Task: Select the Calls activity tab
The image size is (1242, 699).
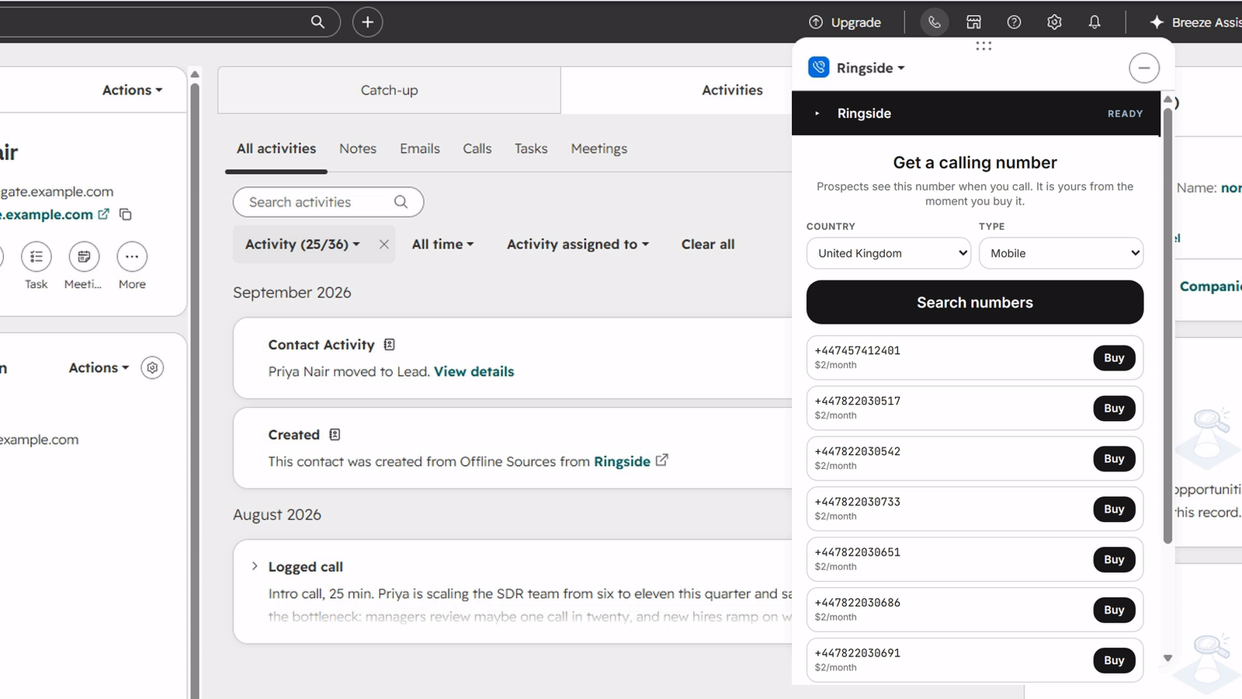Action: [x=477, y=148]
